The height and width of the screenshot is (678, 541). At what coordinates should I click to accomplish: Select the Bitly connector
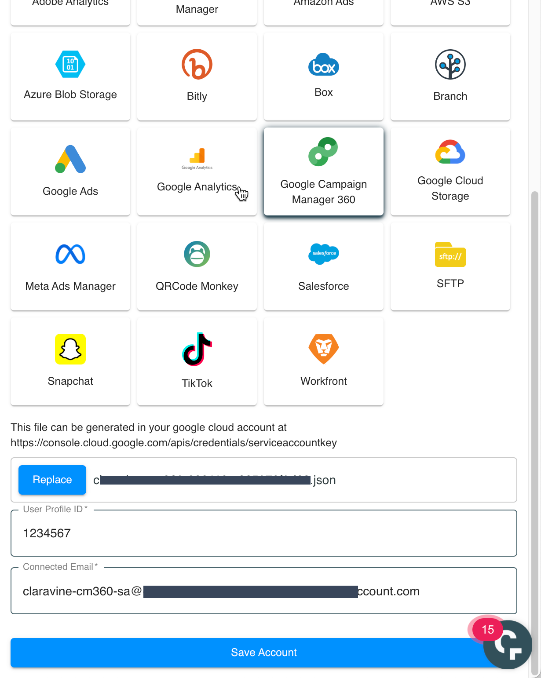[197, 76]
